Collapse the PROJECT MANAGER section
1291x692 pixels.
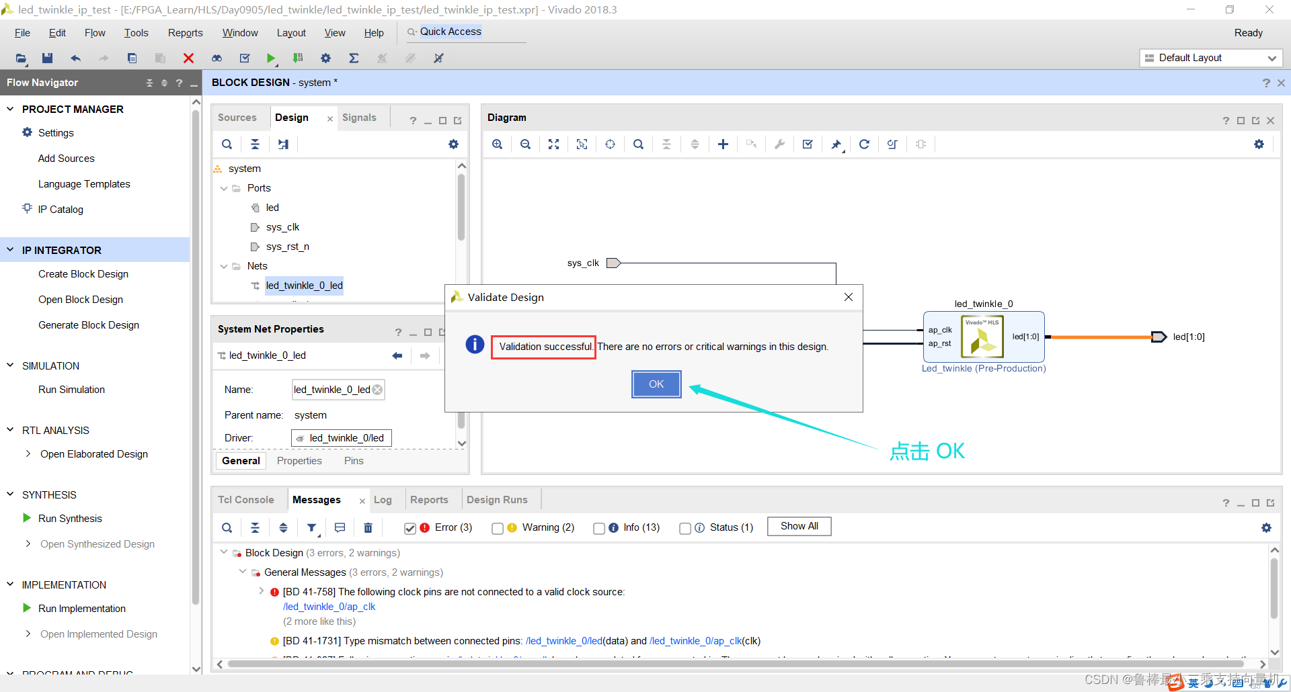point(10,109)
